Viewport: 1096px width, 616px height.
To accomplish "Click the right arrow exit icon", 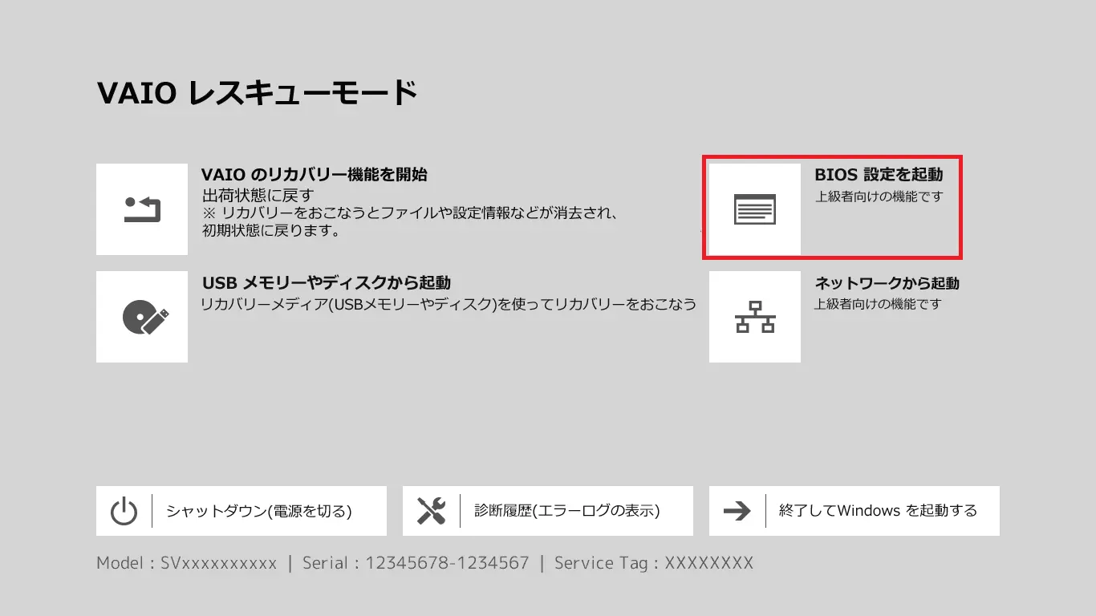I will tap(737, 511).
